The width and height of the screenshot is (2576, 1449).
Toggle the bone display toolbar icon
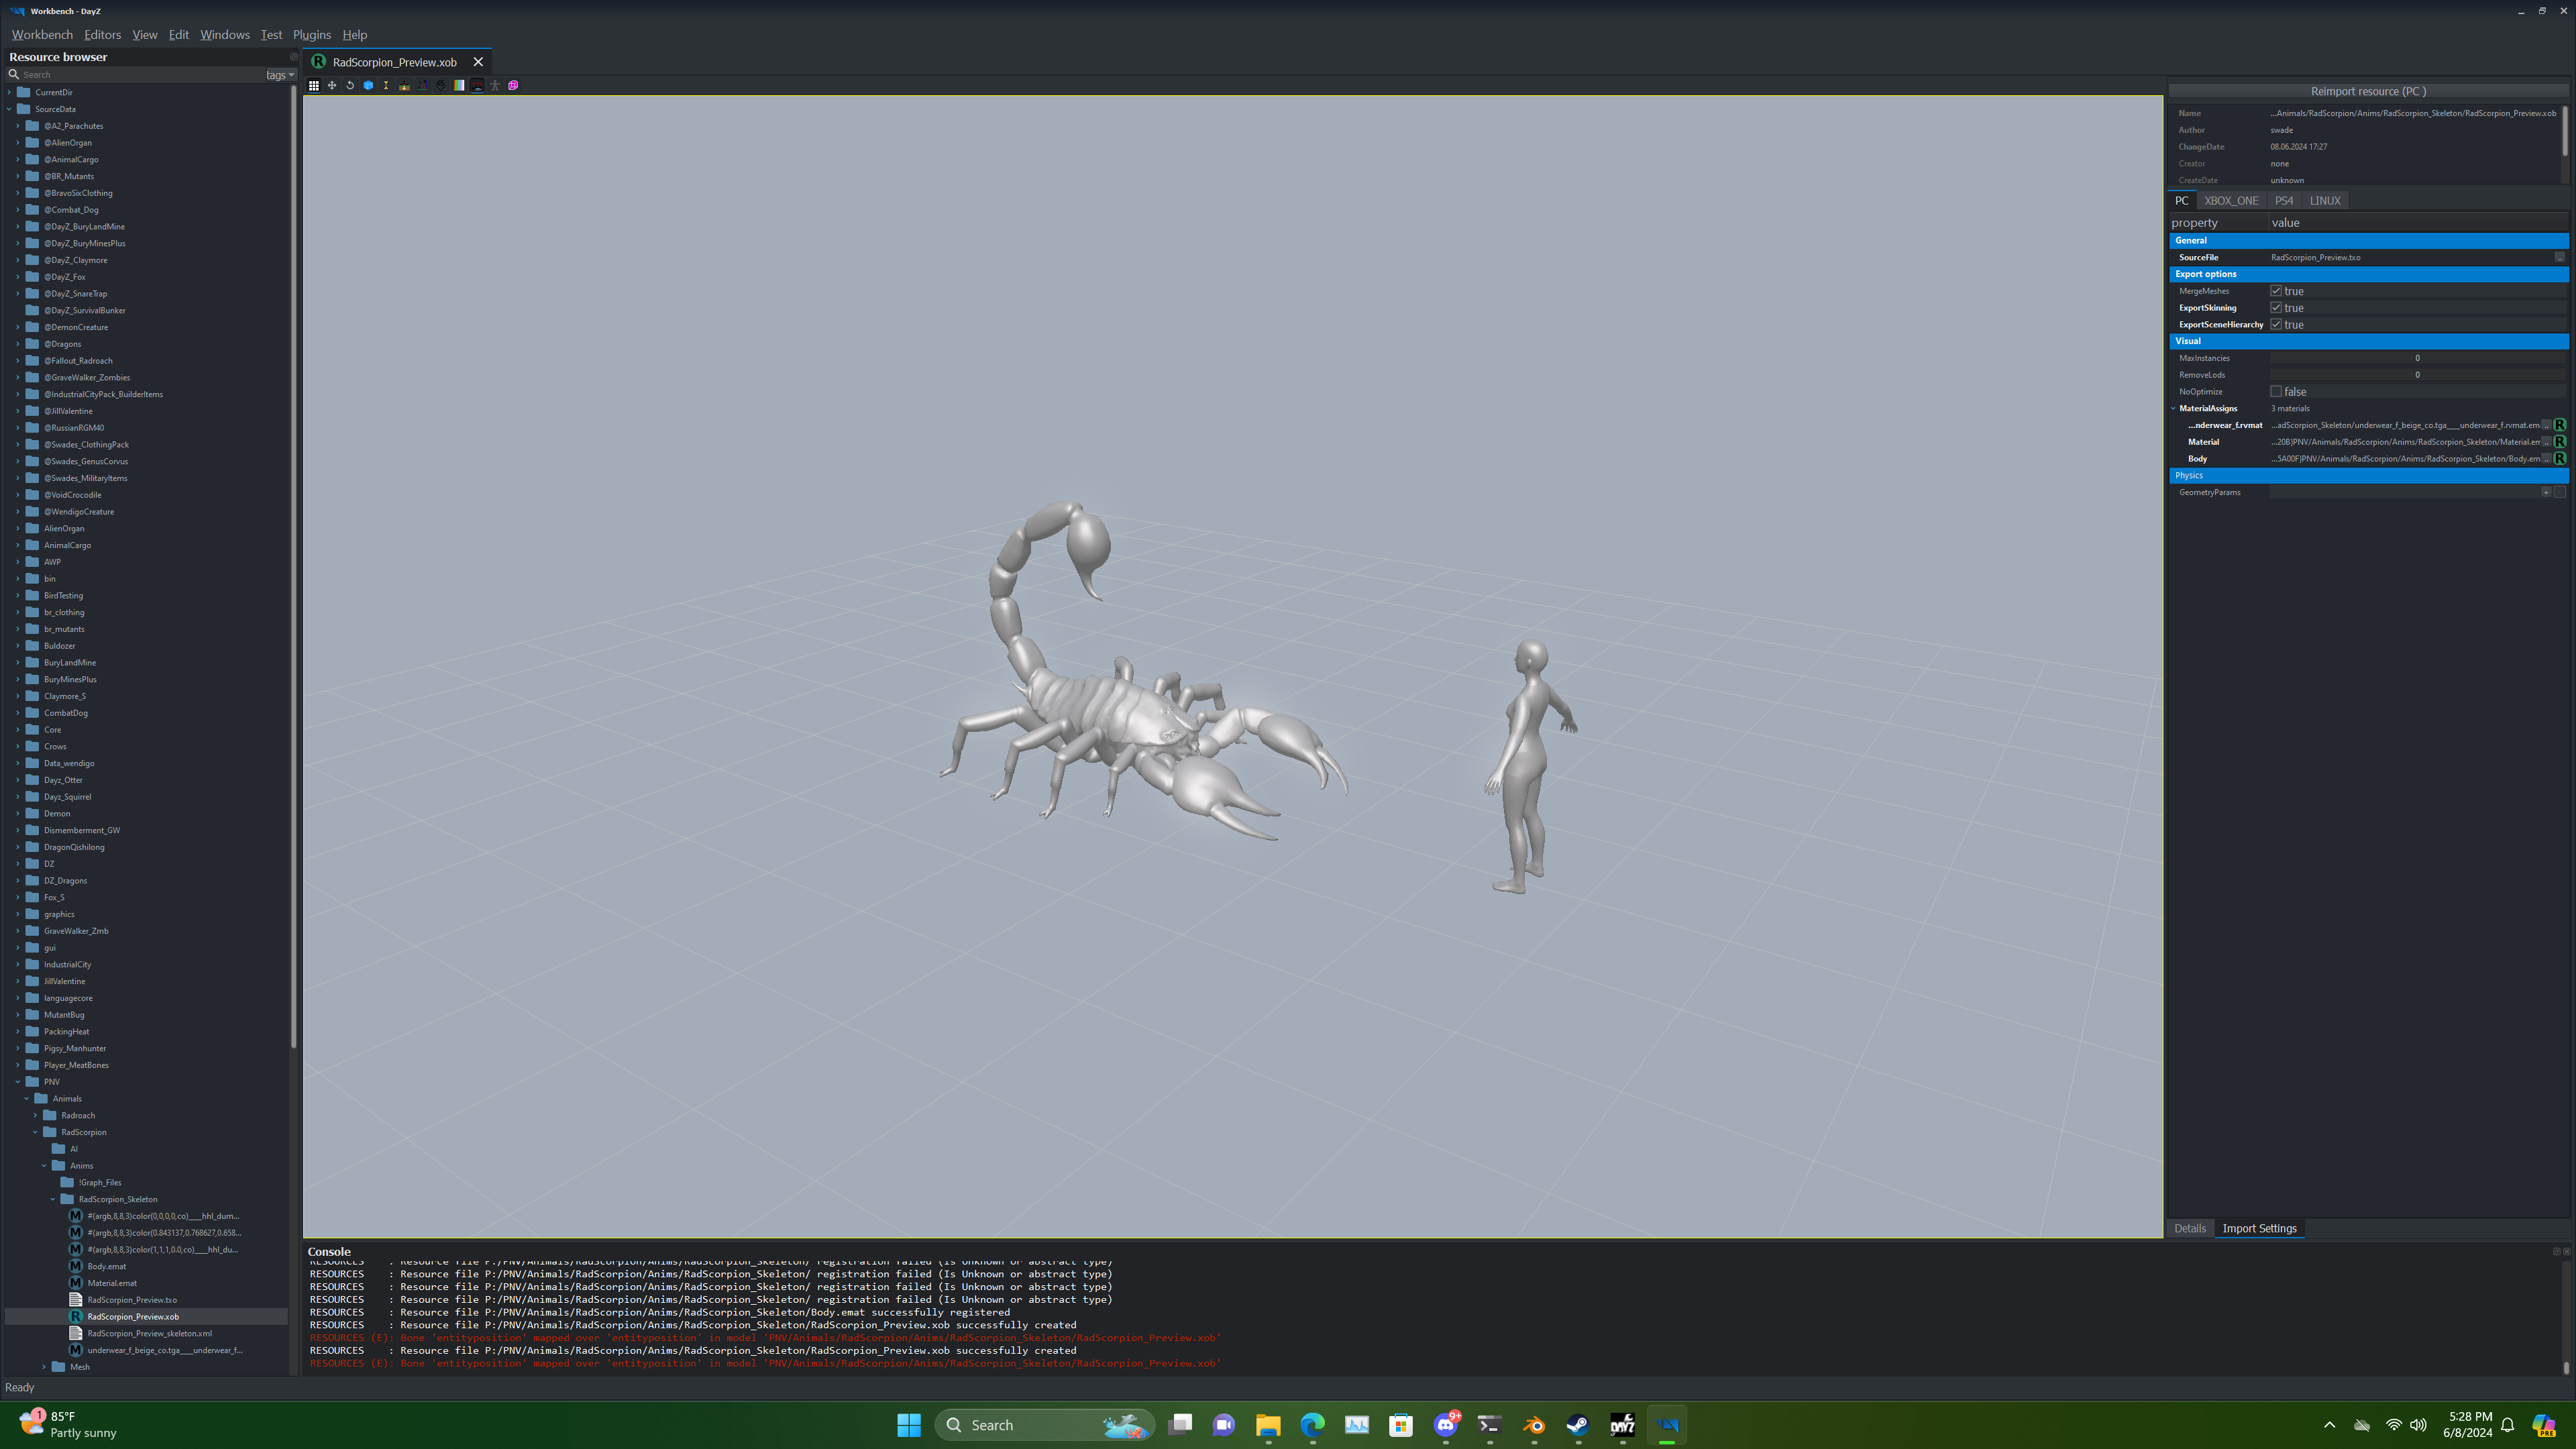click(386, 85)
